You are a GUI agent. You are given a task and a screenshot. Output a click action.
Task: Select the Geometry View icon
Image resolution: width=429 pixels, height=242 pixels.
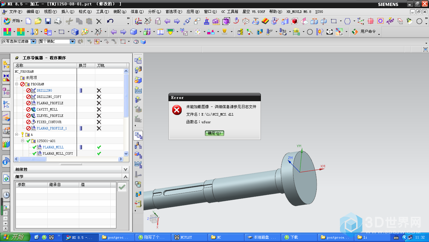(x=138, y=155)
